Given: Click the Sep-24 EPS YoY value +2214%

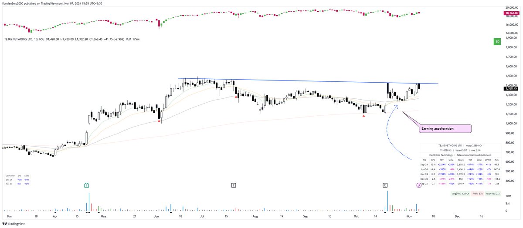Looking at the screenshot, I should click(x=442, y=165).
